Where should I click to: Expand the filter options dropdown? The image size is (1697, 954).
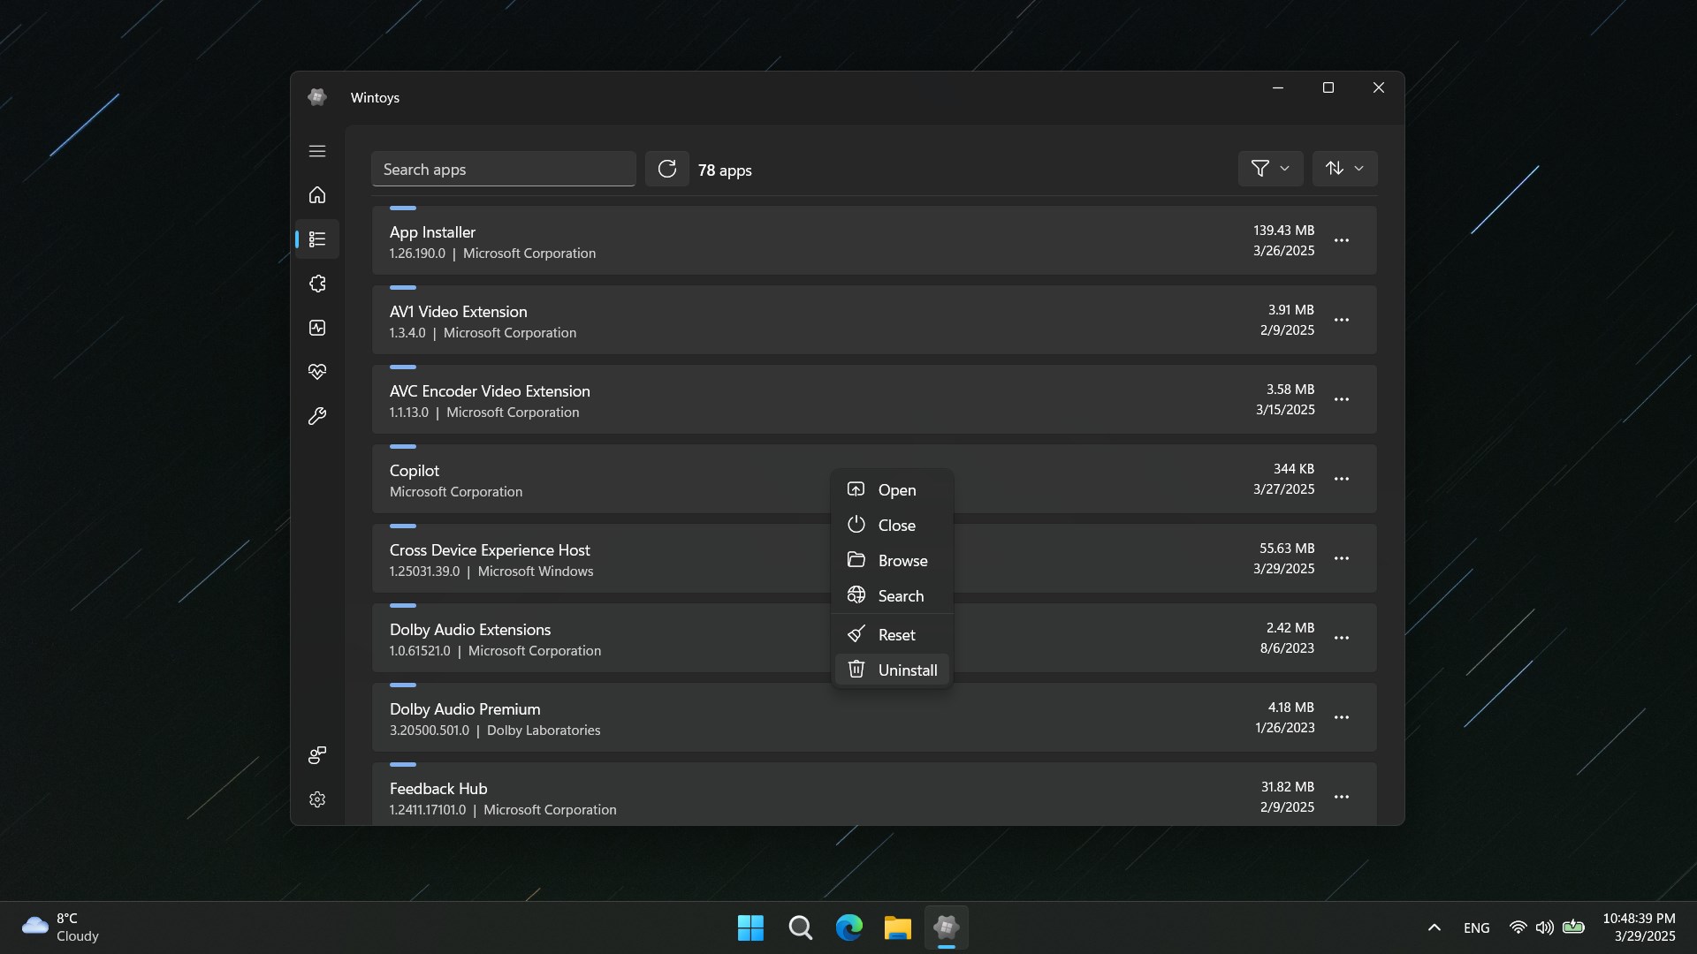[1270, 168]
